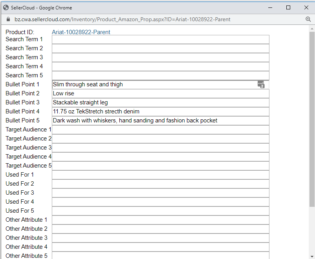Focus the Other Attribute 3 field
Screen dimensions: 315x259
point(161,238)
